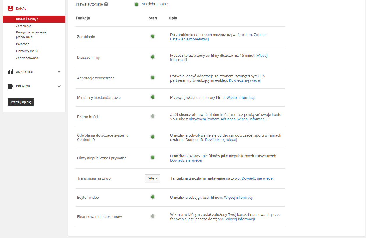Click the Płatne treści feature name

tap(88, 117)
